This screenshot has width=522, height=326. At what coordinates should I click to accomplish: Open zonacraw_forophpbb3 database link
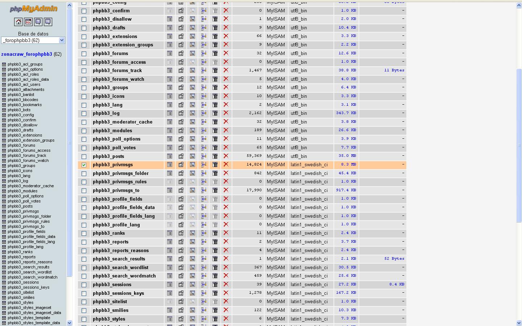point(26,54)
